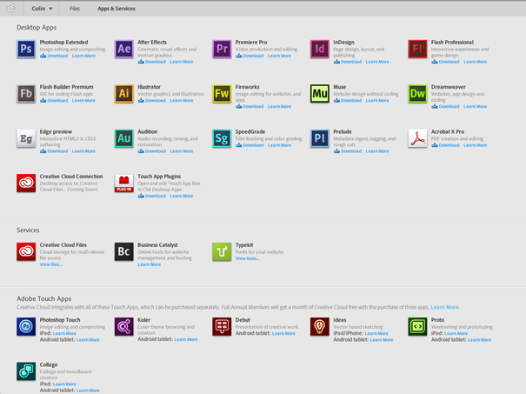Click the Typekit icon
Viewport: 526px width, 394px height.
point(222,251)
